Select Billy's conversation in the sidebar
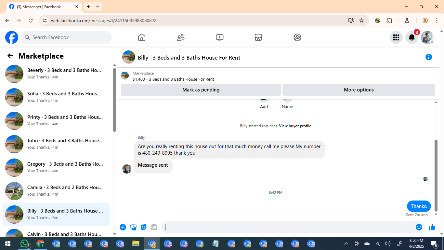The image size is (444, 250). [56, 214]
